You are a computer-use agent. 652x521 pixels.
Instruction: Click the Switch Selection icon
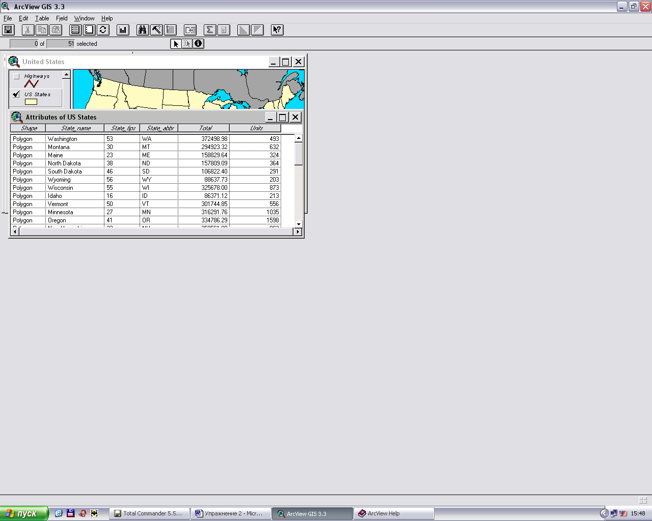(x=103, y=30)
